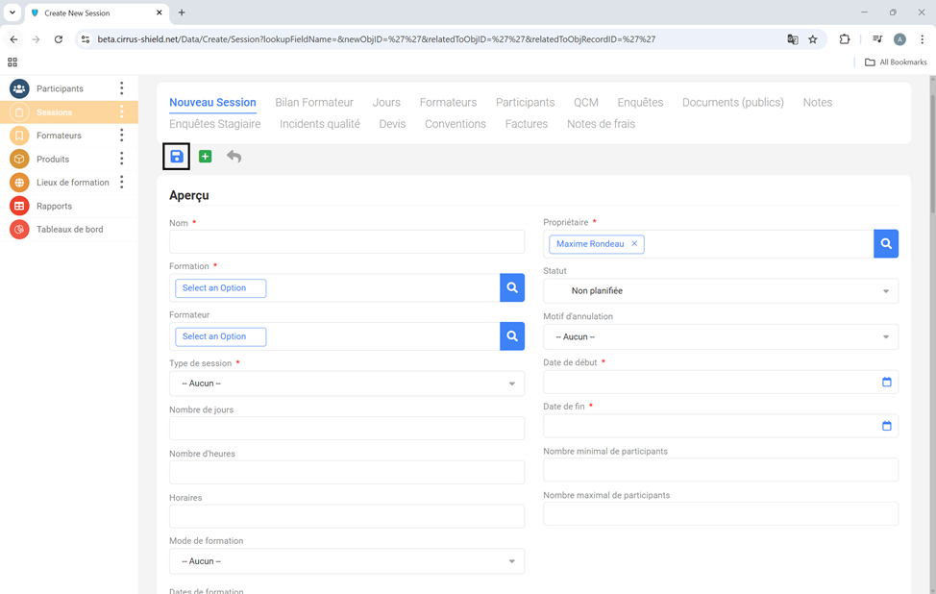This screenshot has width=936, height=594.
Task: Click the blue Save floppy disk icon
Action: (176, 157)
